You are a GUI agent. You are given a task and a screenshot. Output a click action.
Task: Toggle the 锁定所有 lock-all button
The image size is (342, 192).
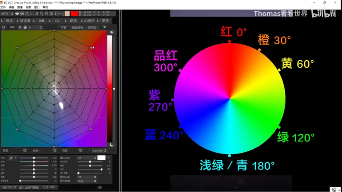coord(77,27)
